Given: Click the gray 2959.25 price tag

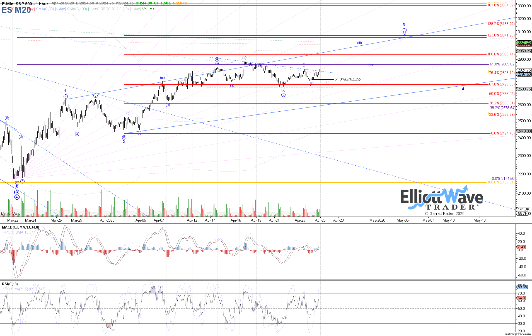Looking at the screenshot, I should click(x=524, y=51).
